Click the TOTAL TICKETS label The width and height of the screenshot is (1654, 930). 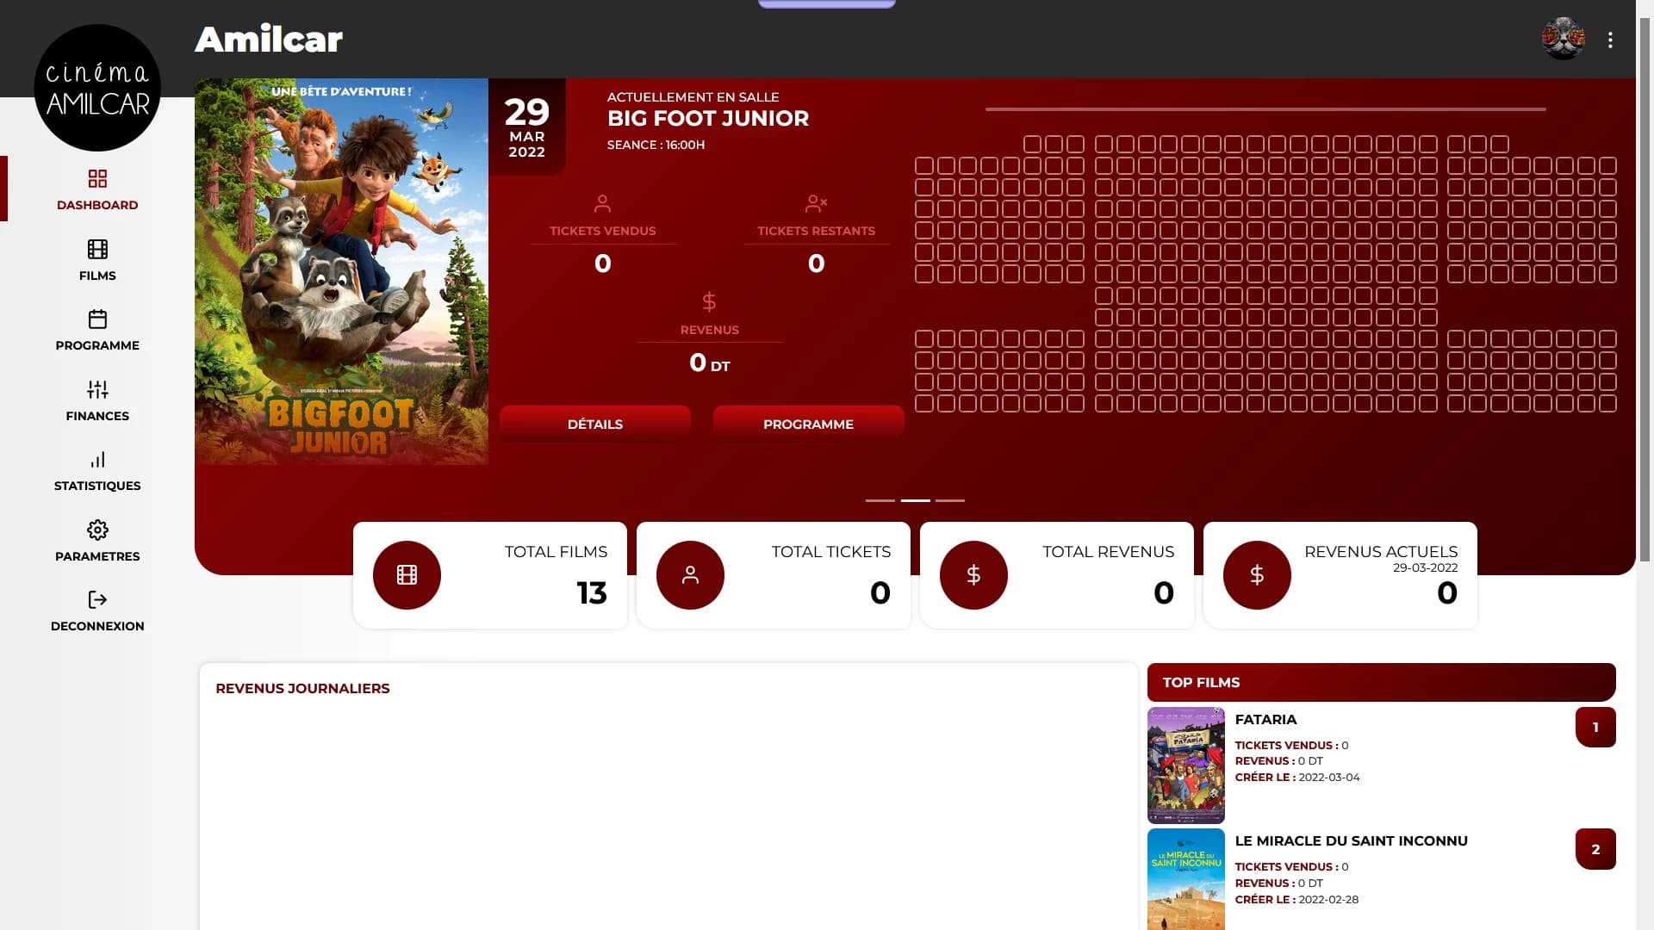830,552
